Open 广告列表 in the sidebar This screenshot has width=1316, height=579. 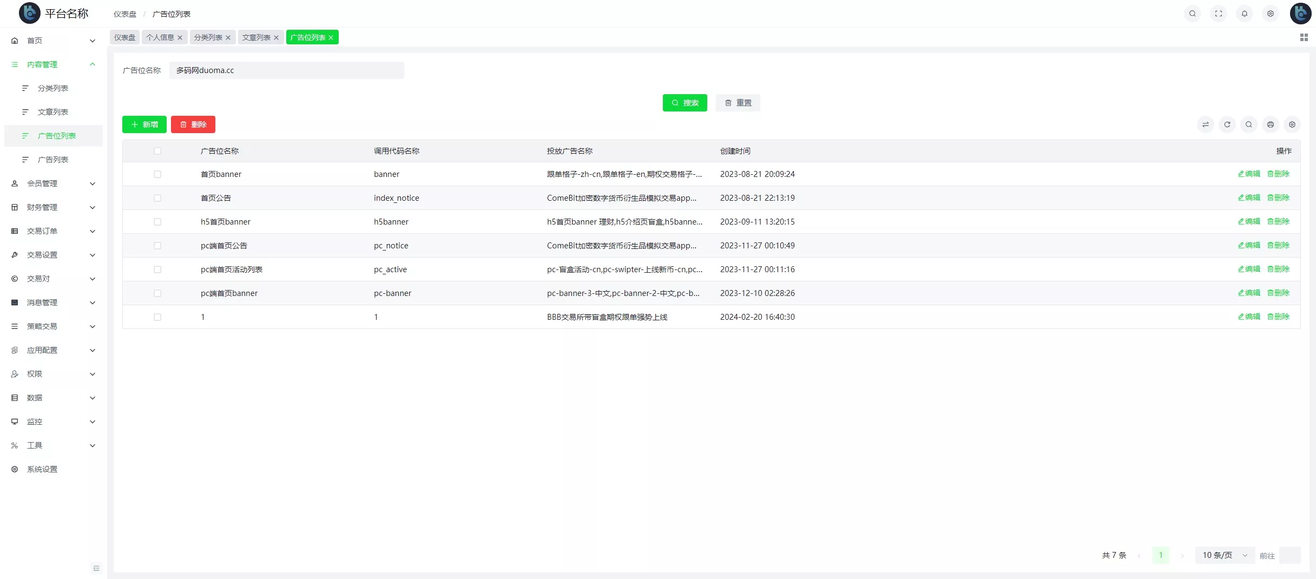(53, 160)
